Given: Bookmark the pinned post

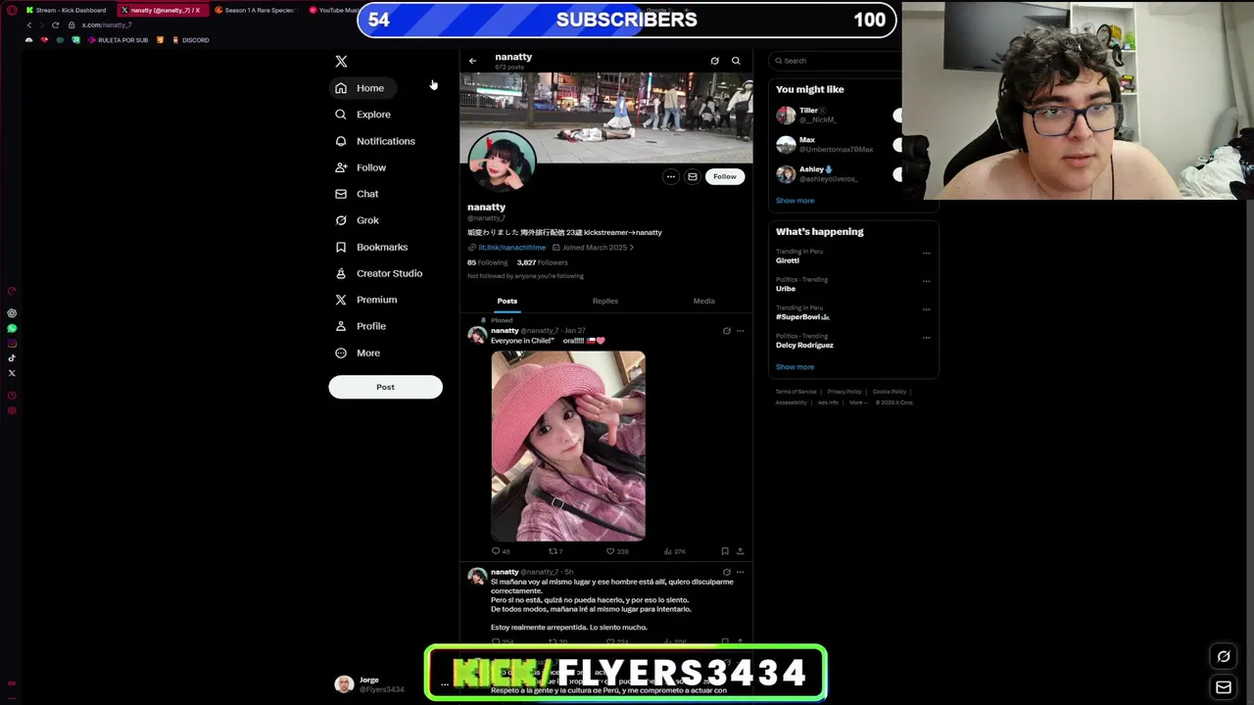Looking at the screenshot, I should click(725, 551).
